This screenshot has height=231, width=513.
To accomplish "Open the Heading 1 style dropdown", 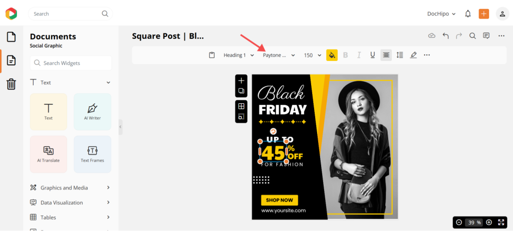I will [x=239, y=55].
